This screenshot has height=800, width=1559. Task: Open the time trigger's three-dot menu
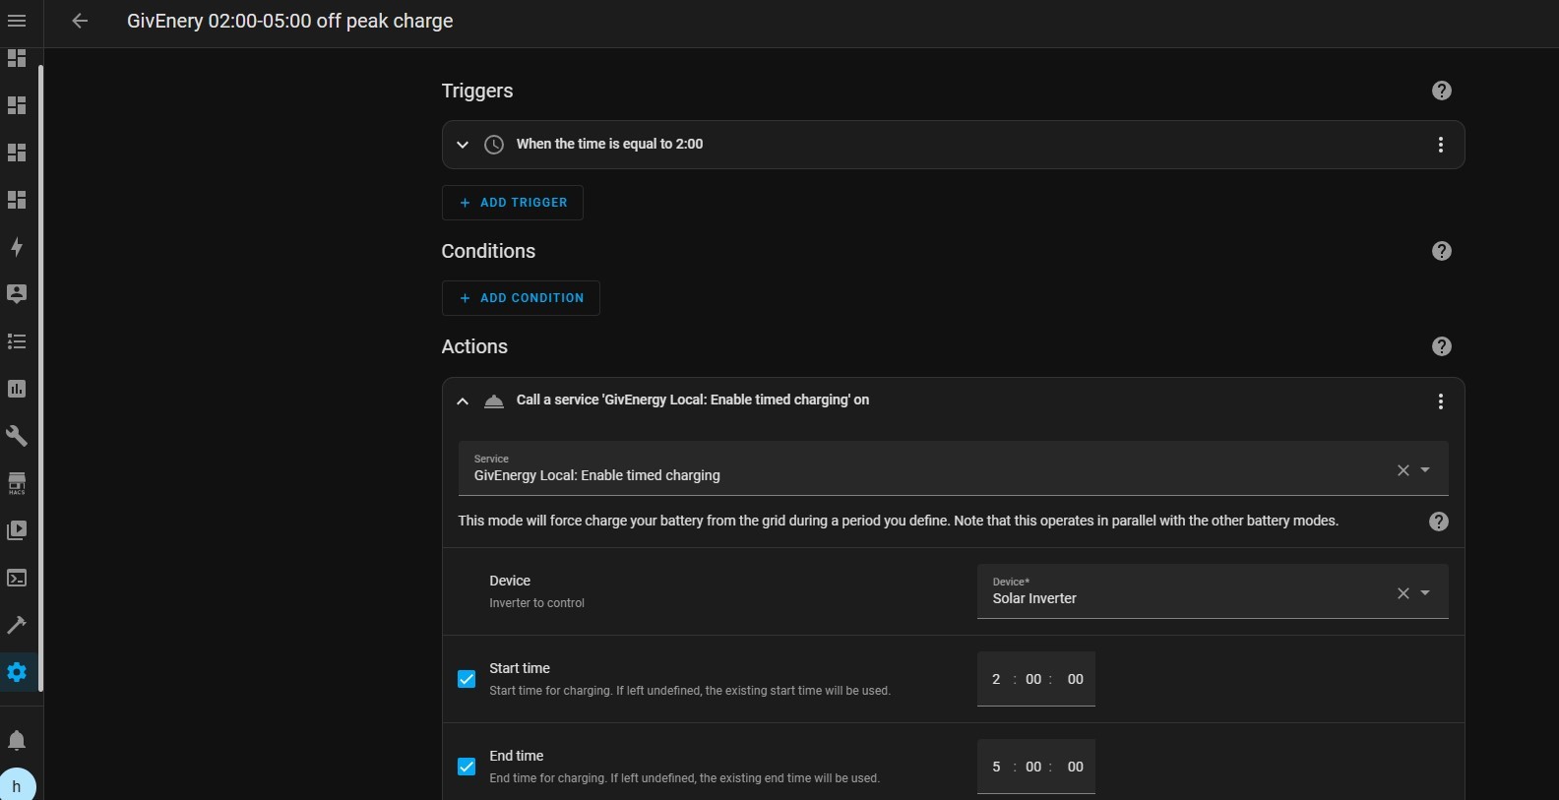tap(1441, 145)
